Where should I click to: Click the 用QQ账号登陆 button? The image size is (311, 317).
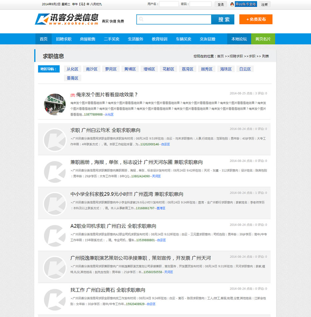tap(246, 4)
